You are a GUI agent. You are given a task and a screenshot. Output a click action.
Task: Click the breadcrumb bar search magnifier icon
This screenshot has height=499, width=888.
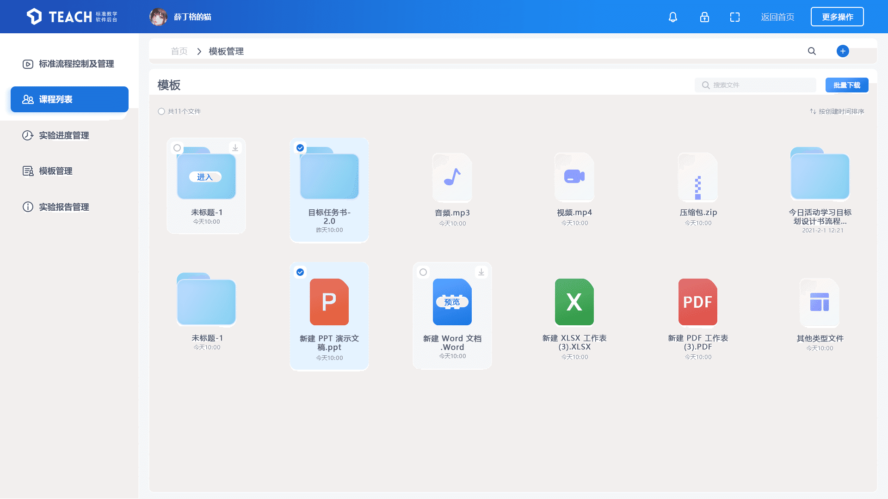coord(812,51)
